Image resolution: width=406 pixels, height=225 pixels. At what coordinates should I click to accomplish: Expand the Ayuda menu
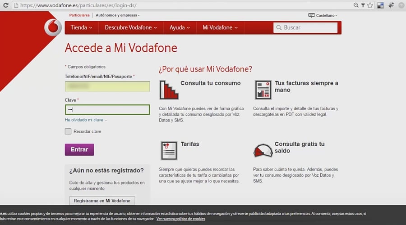click(180, 27)
